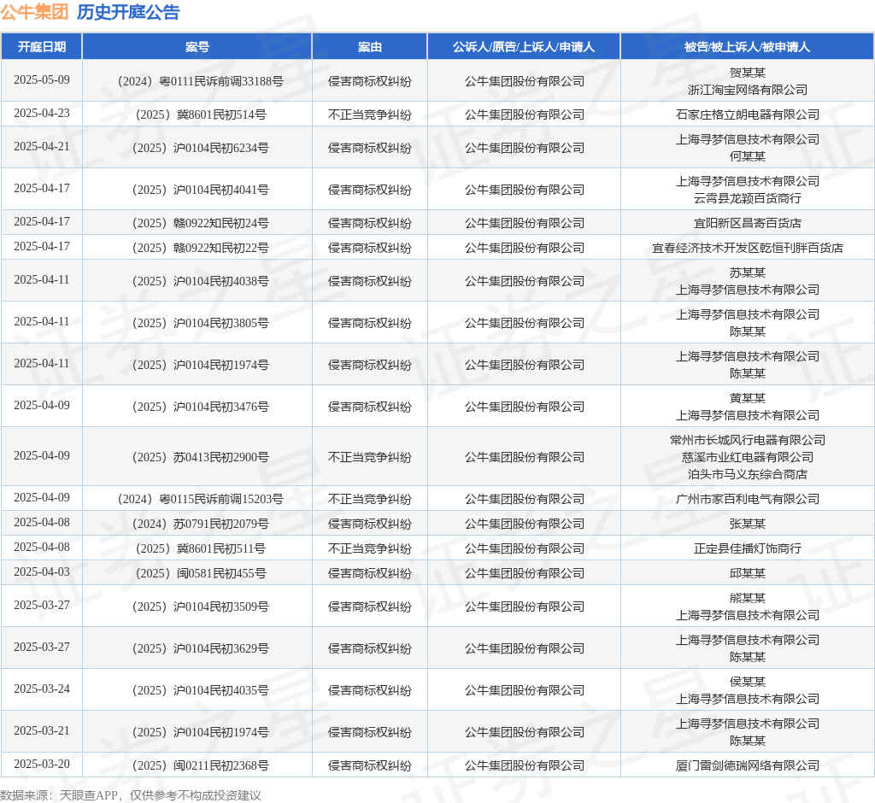Click 不正当竞争纠纷 in the 苏0413民初2900号 row
875x803 pixels.
tap(369, 457)
